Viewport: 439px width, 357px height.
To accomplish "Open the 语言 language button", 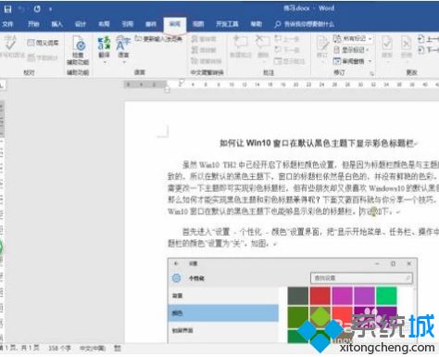I will tap(123, 47).
